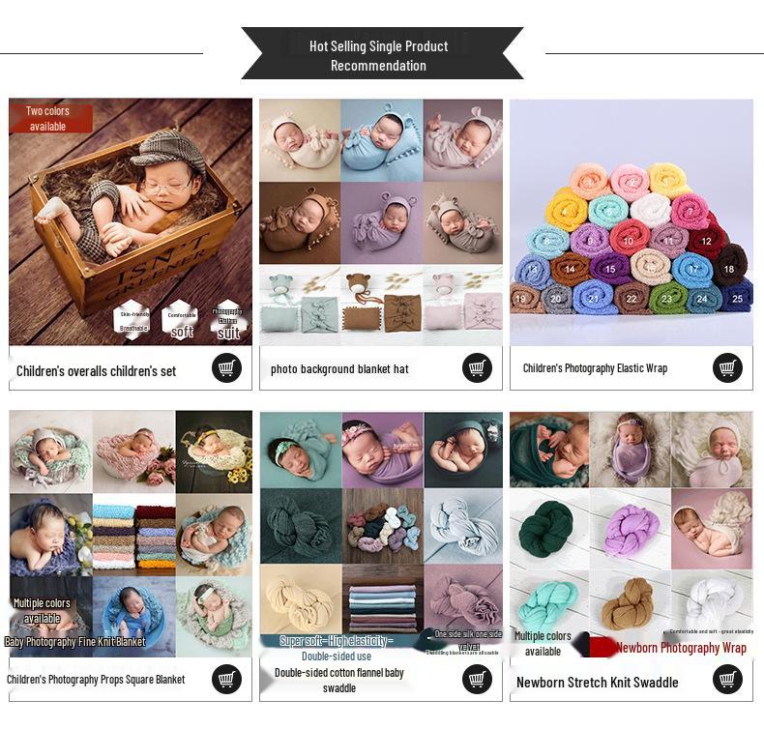Click cart icon for Props Square Blanket

226,679
